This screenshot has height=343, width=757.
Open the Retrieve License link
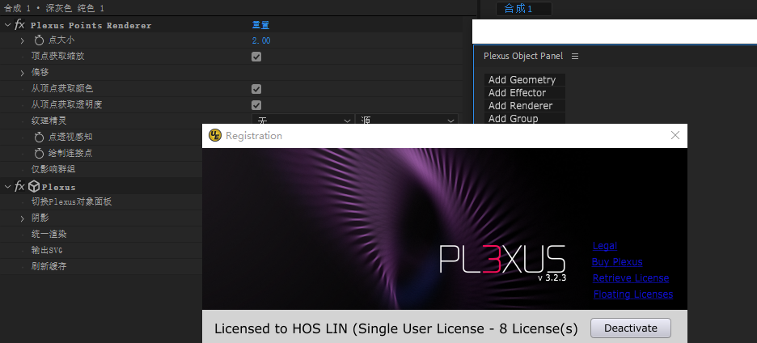pos(630,278)
